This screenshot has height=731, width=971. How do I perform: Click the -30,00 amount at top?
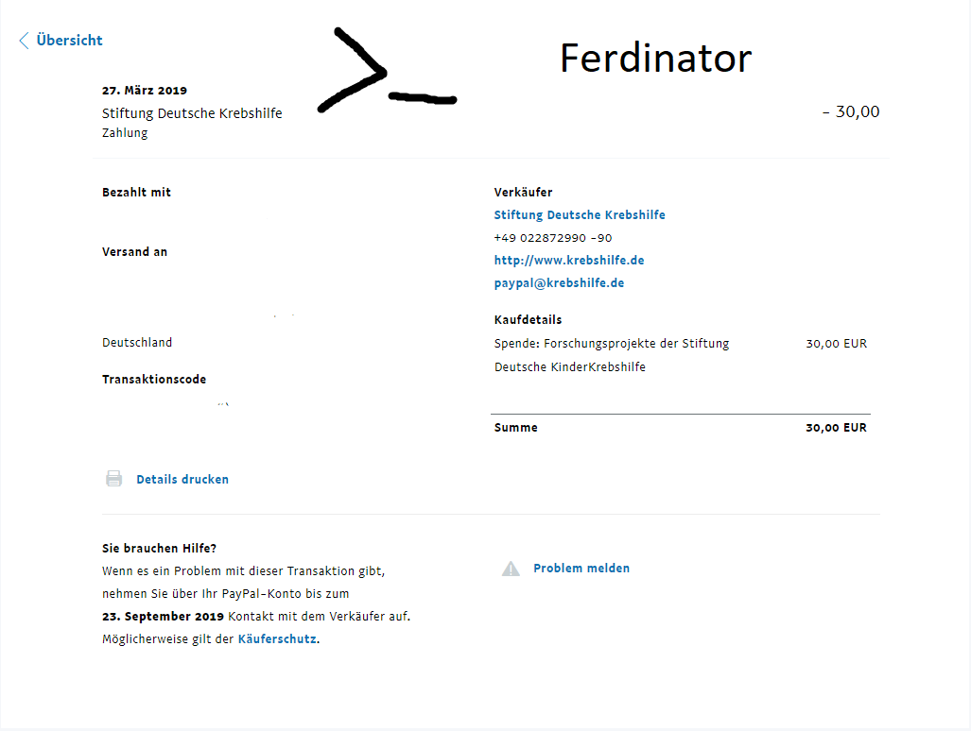coord(851,112)
